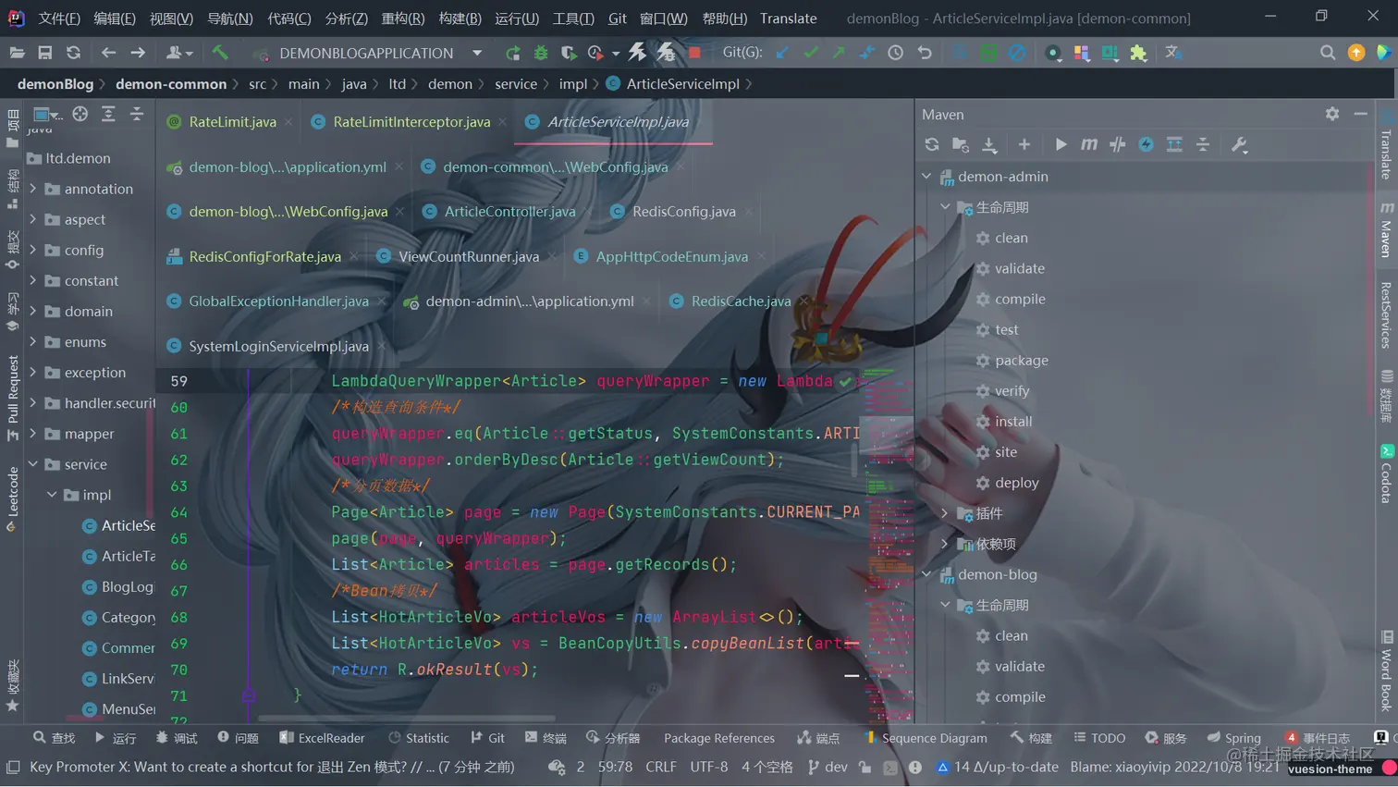Collapse Maven panel with minimize dash

1360,114
